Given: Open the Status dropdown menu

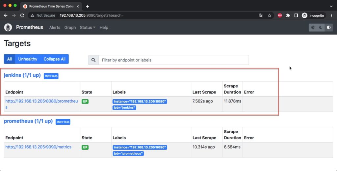Looking at the screenshot, I should [x=88, y=28].
